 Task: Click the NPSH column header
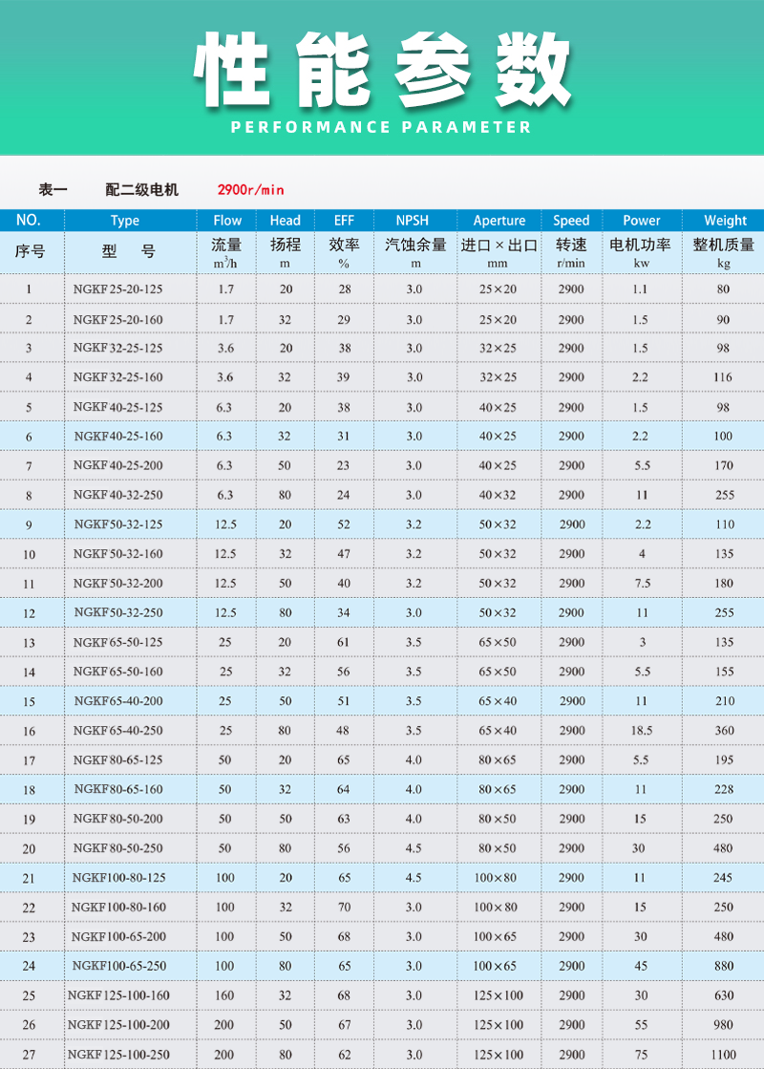pyautogui.click(x=414, y=221)
